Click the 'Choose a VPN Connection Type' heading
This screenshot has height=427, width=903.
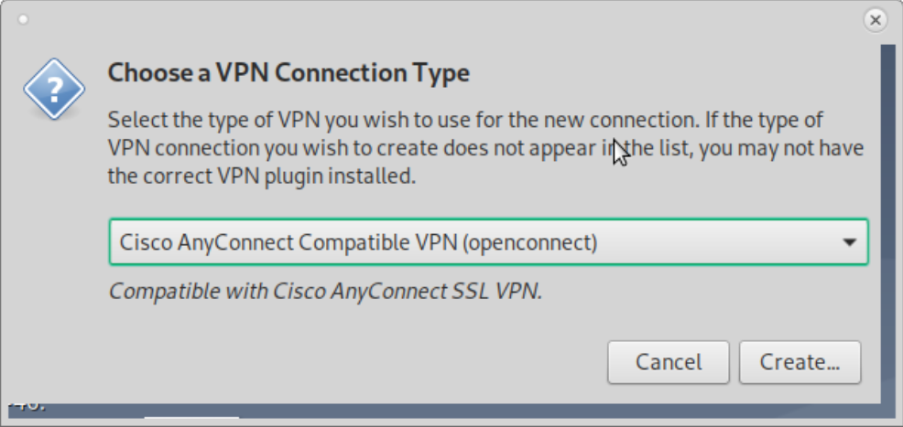pyautogui.click(x=288, y=73)
